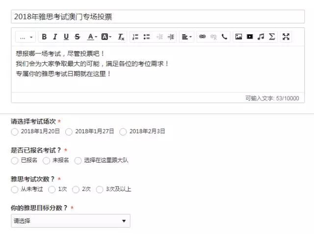Click the character counter 可输入文字: 53/10000

(x=272, y=98)
